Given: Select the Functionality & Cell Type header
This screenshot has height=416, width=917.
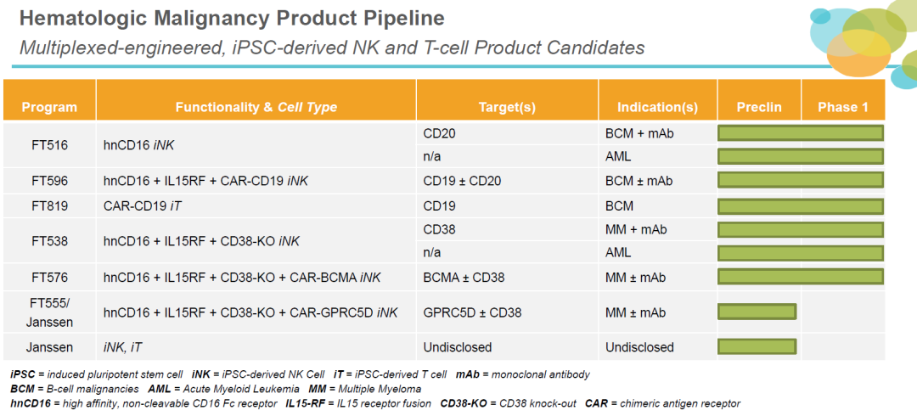Looking at the screenshot, I should (256, 107).
